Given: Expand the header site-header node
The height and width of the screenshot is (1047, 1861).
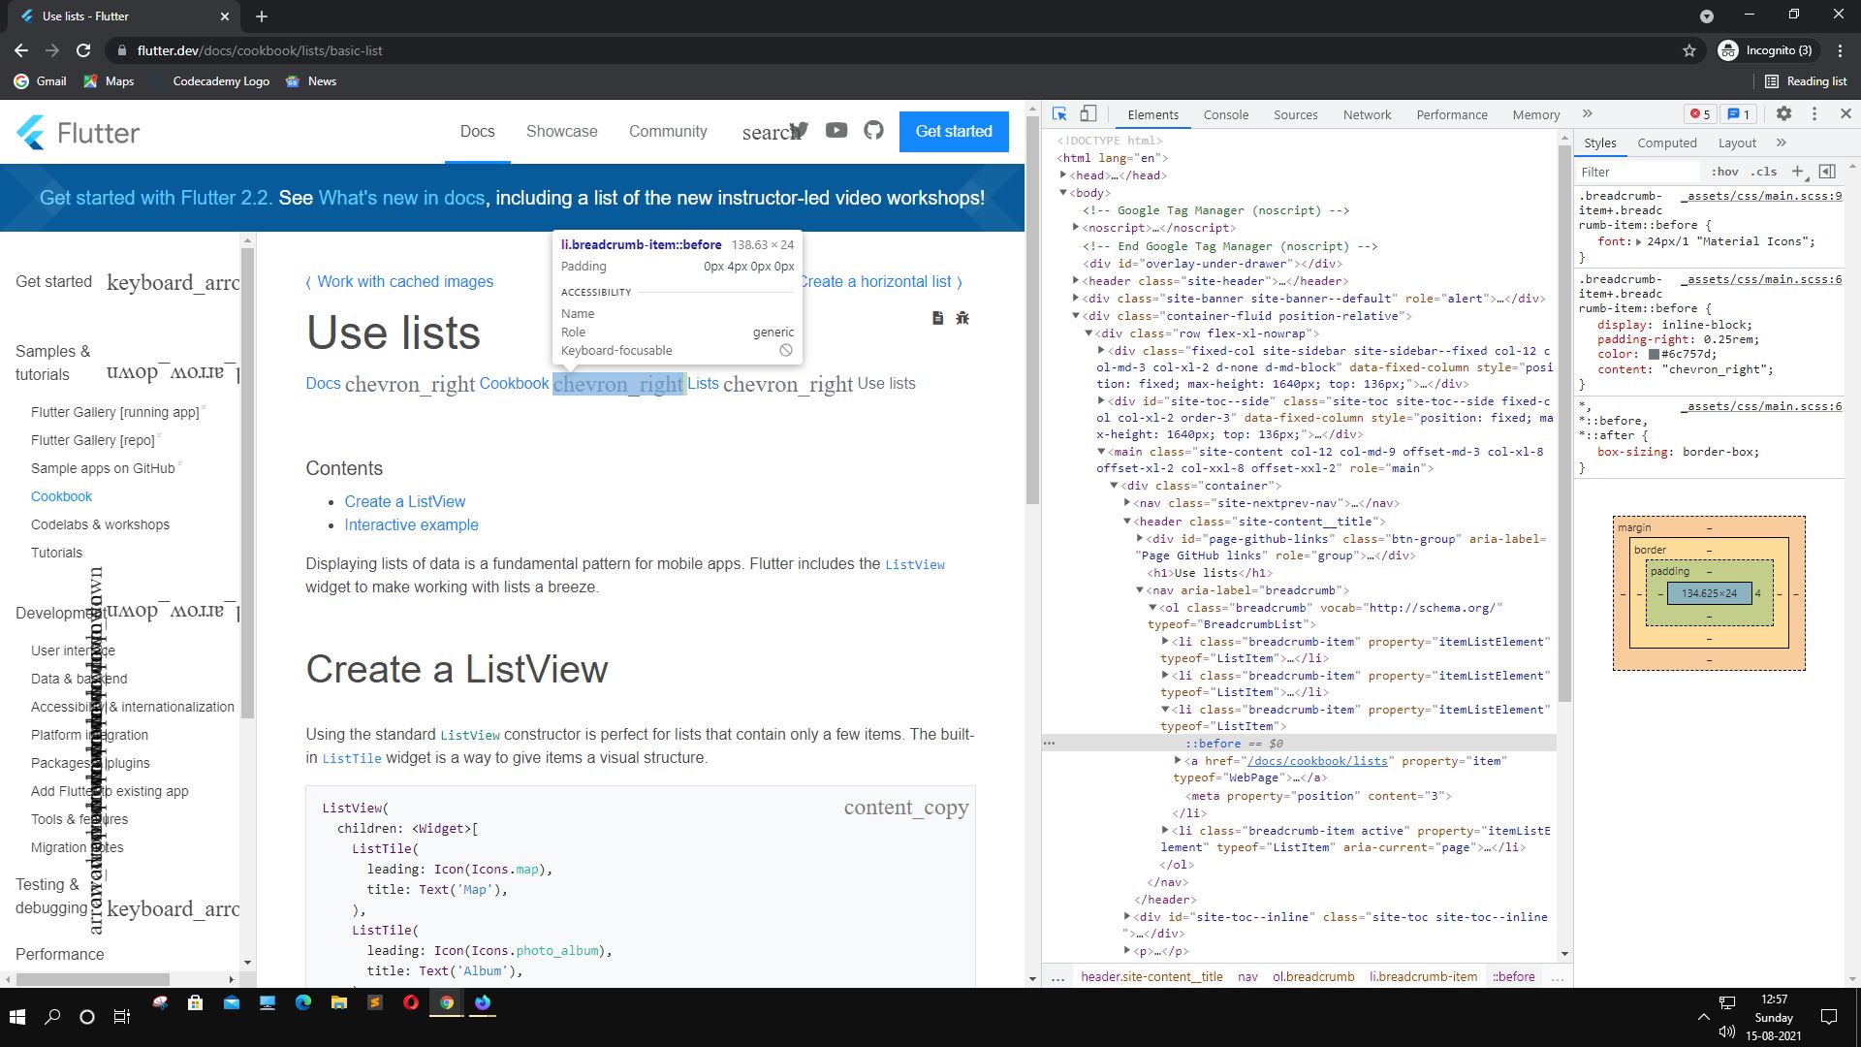Looking at the screenshot, I should tap(1076, 281).
